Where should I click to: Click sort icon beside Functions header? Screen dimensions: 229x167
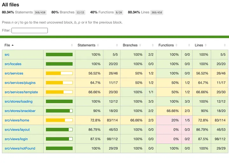[x=177, y=45]
